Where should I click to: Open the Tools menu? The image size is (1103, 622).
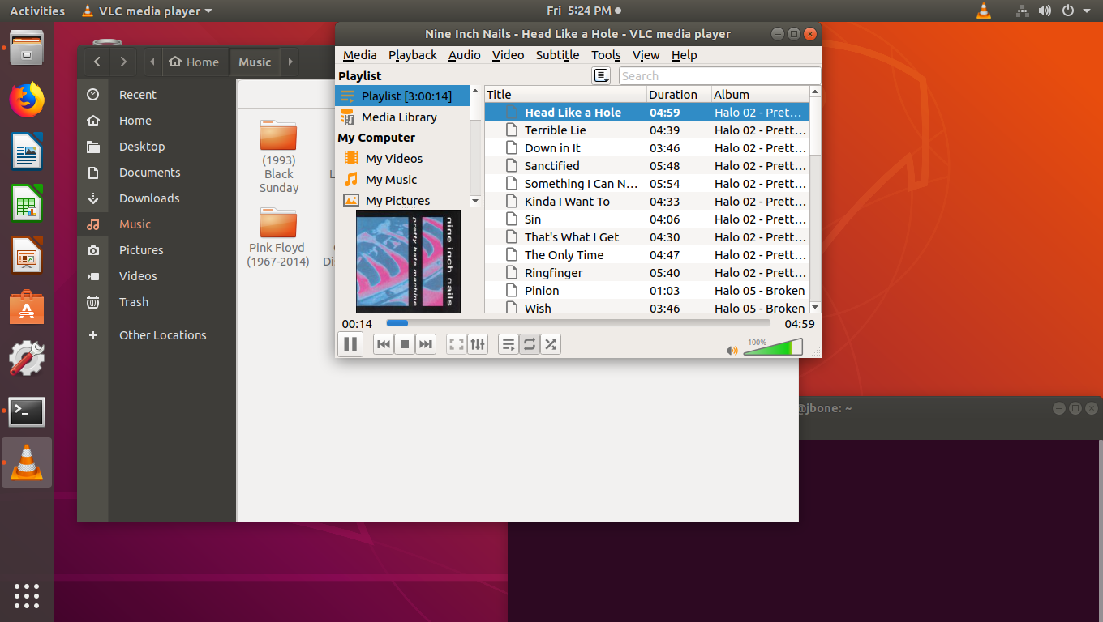pyautogui.click(x=606, y=55)
